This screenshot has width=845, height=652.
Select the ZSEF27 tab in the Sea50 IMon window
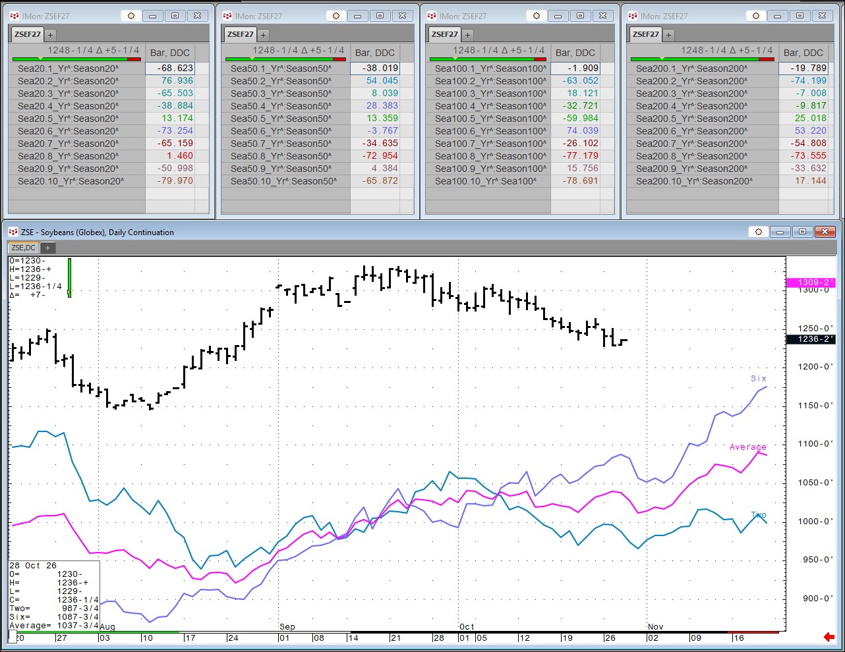point(240,34)
